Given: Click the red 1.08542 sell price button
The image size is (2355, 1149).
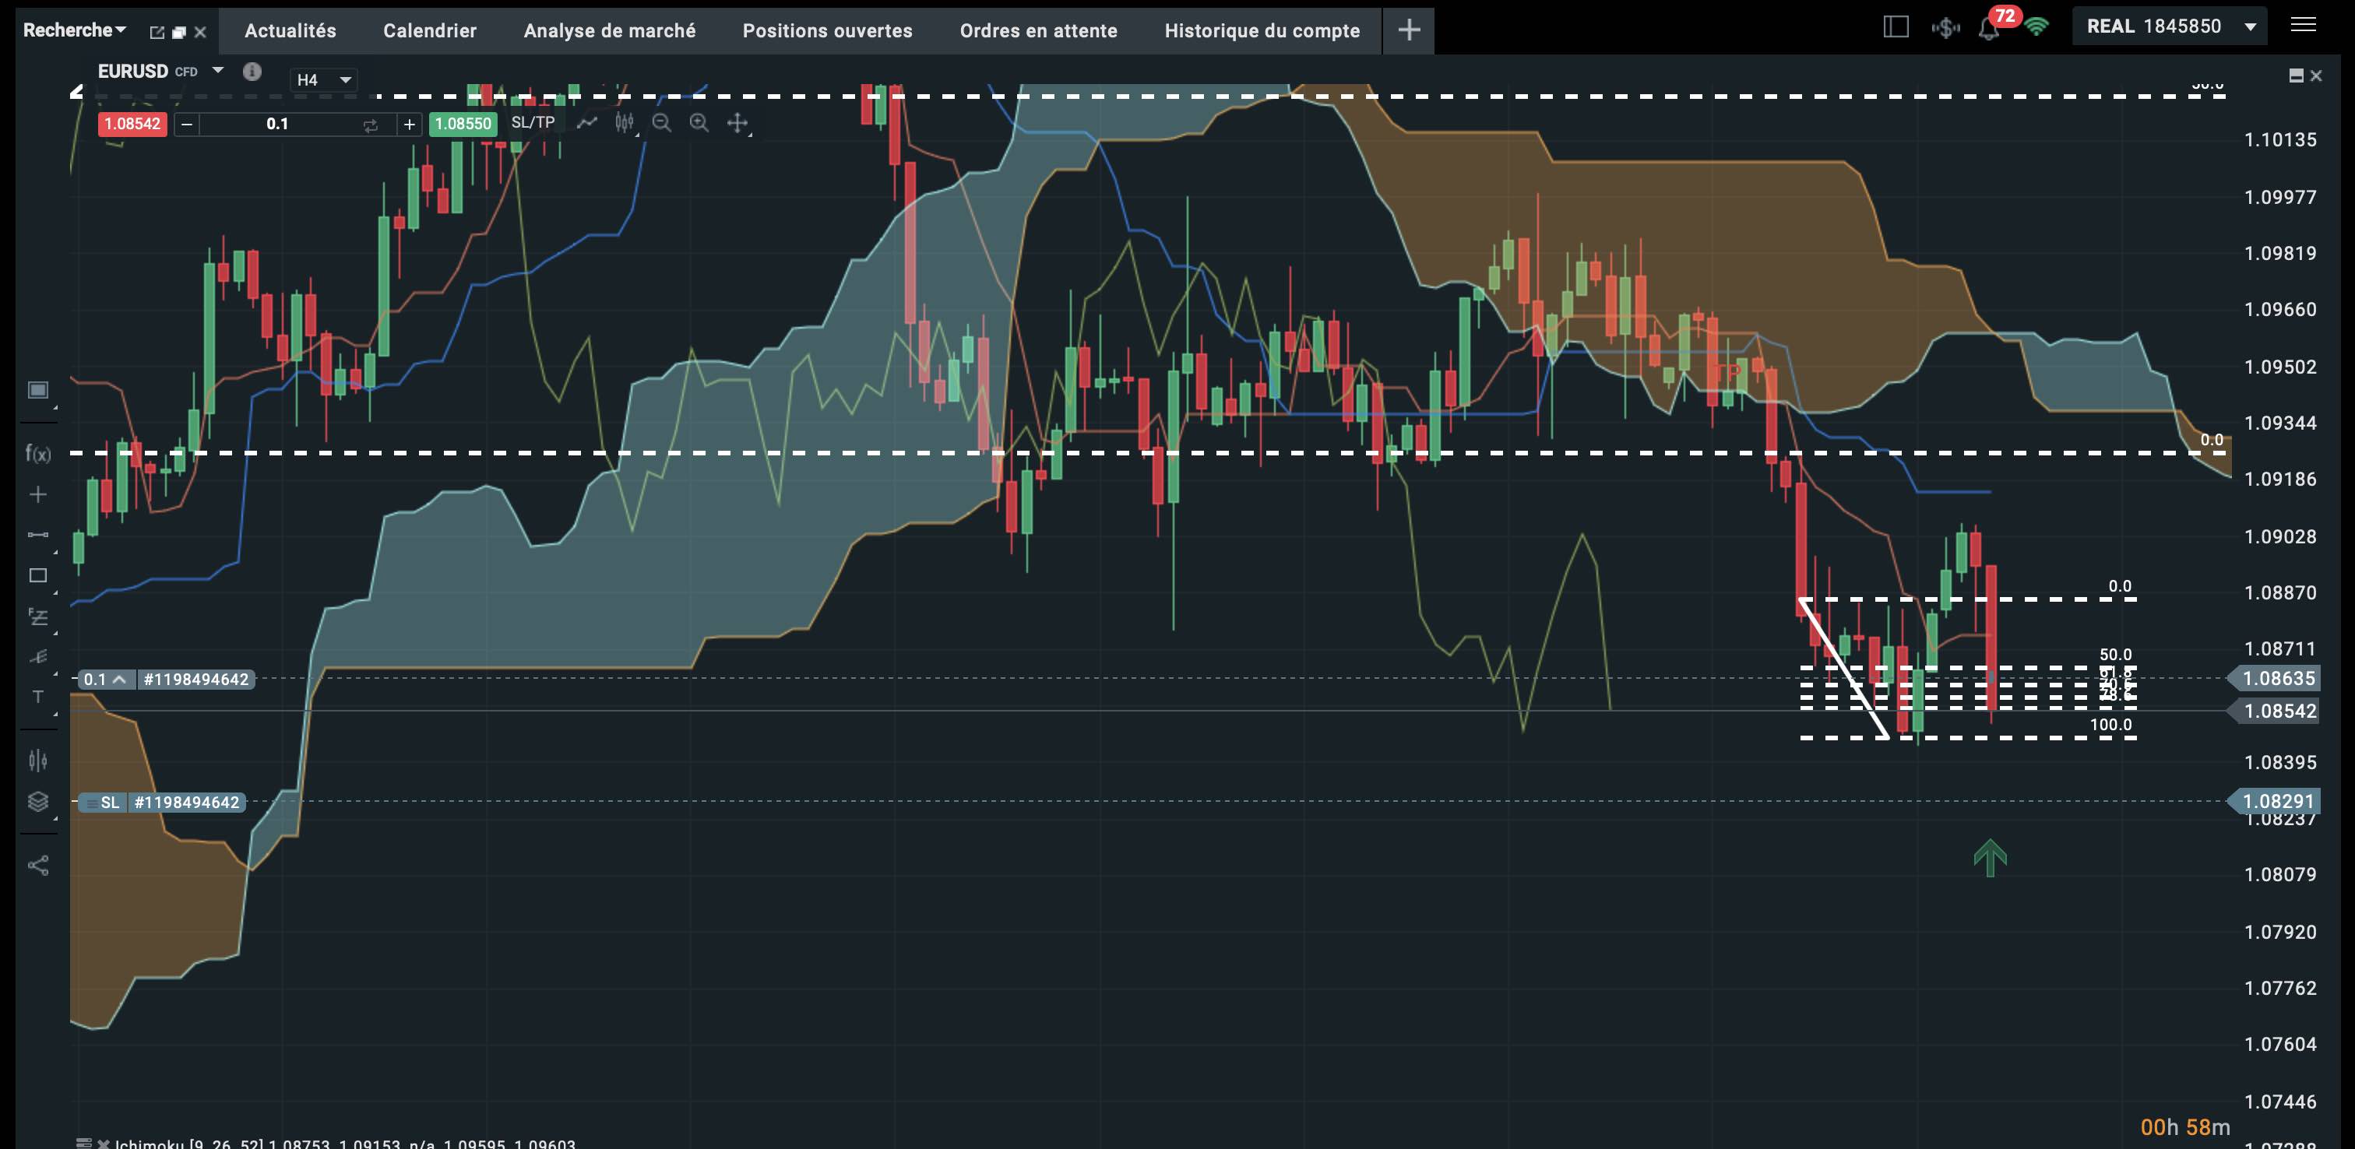Looking at the screenshot, I should point(132,124).
